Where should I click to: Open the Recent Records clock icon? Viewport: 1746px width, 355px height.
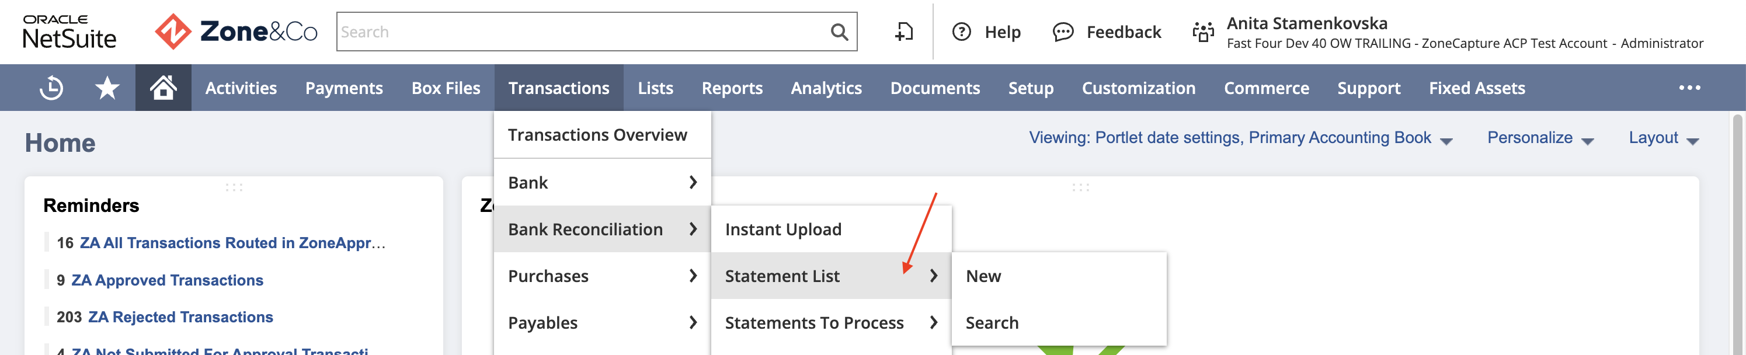[x=51, y=88]
